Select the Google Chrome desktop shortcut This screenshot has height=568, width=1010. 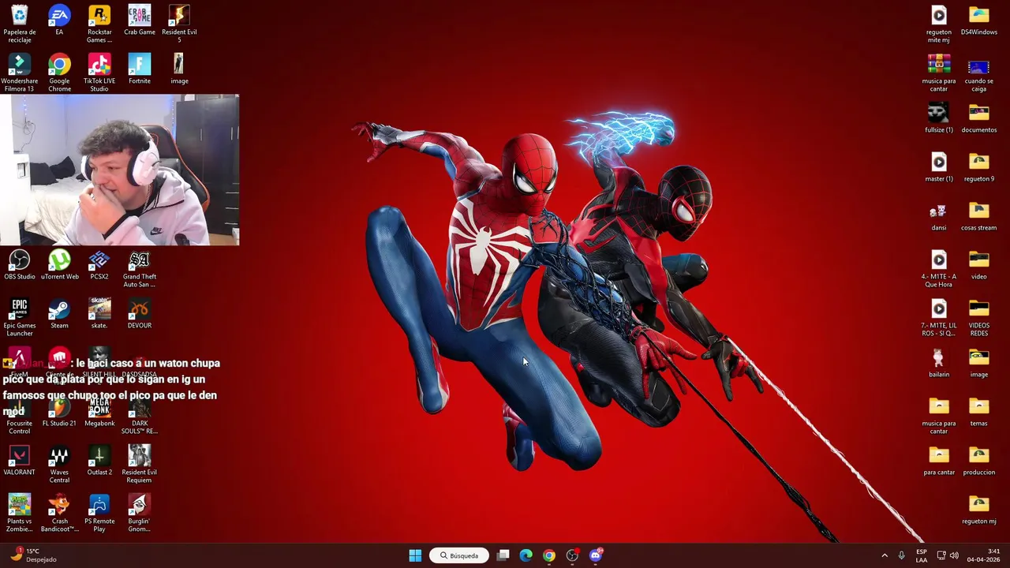click(x=59, y=73)
